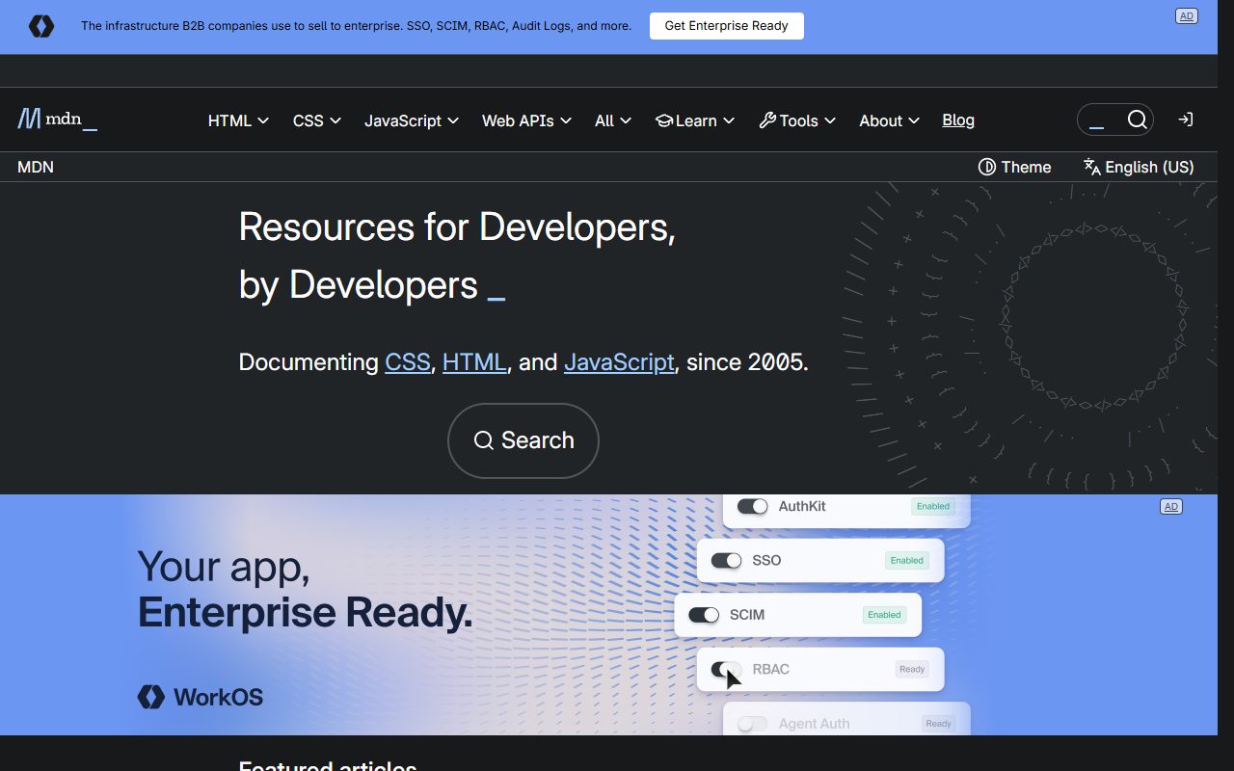Toggle the Agent Auth switch in the ad

click(x=753, y=724)
